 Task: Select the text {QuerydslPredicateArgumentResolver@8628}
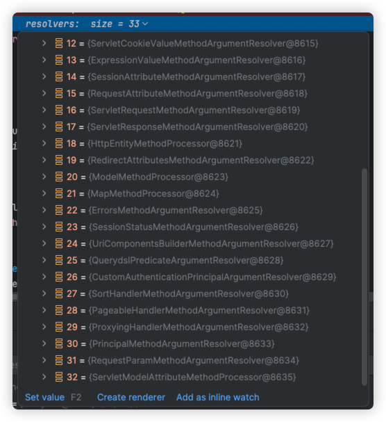pos(186,260)
